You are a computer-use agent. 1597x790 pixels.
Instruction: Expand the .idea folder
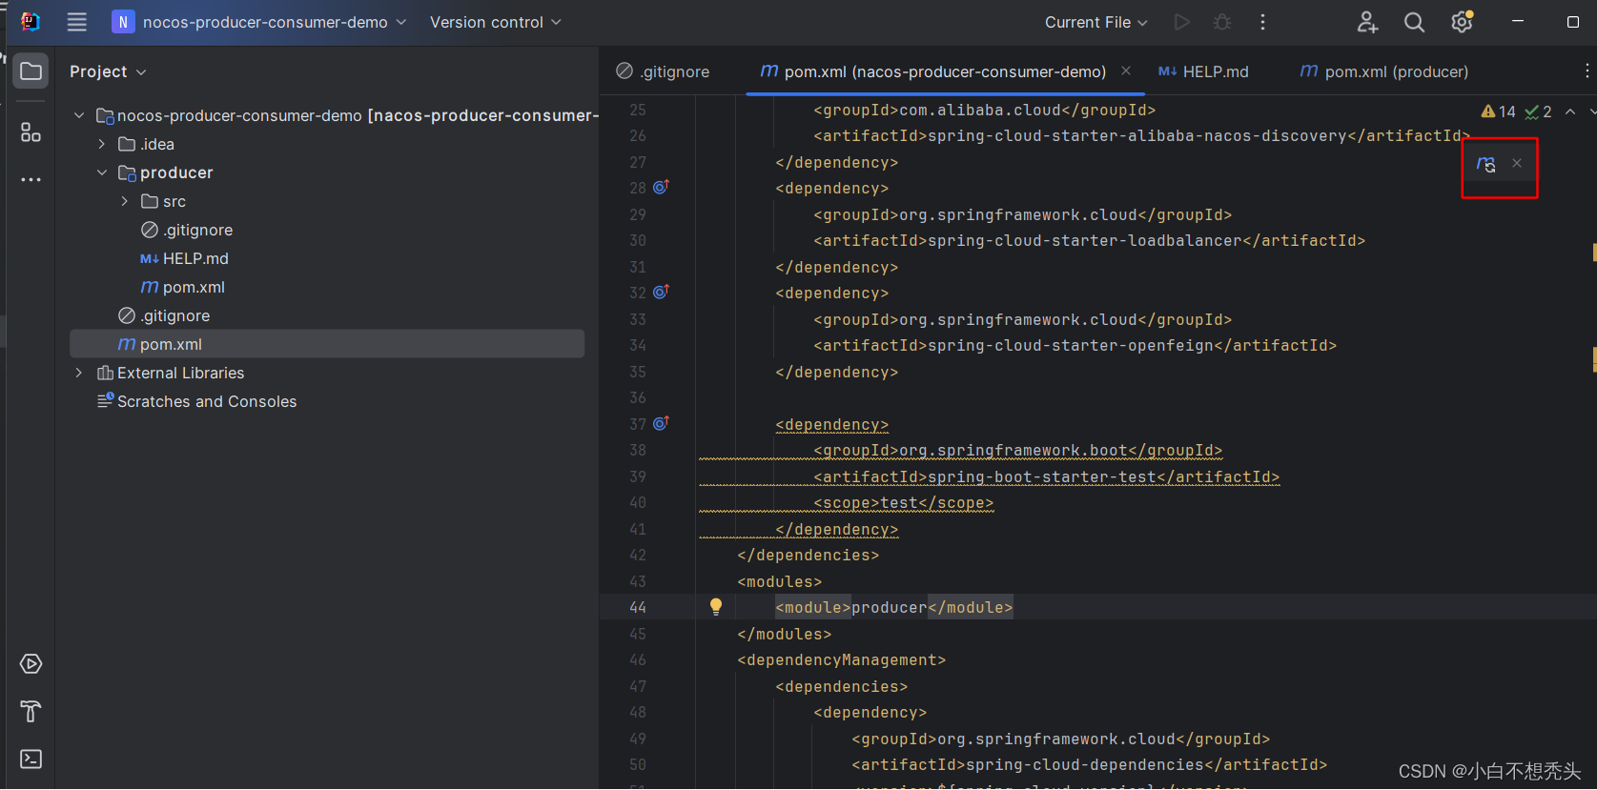(x=102, y=144)
